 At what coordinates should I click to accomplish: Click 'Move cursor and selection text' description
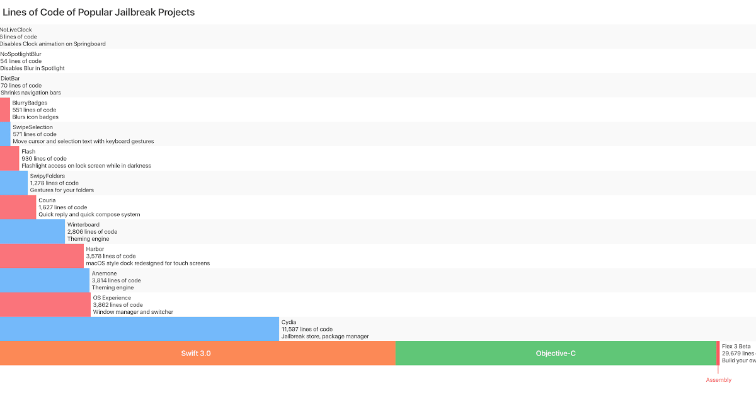83,142
